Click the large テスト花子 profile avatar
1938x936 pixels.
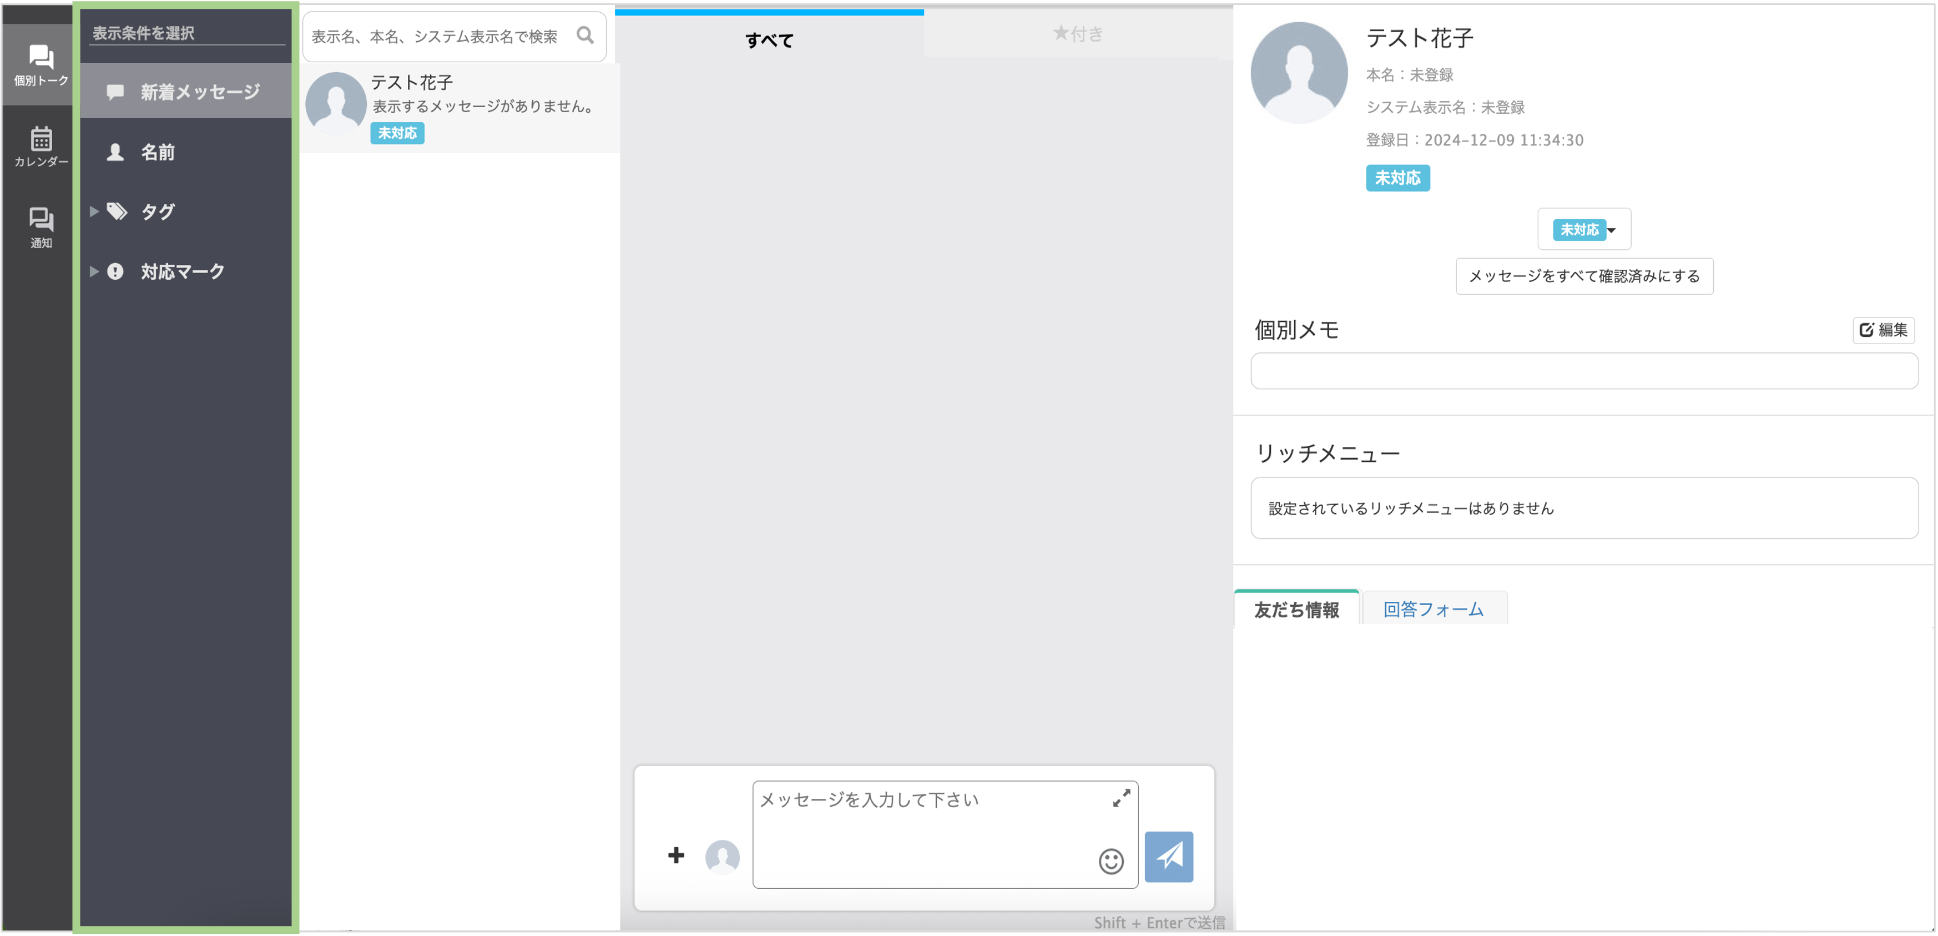pyautogui.click(x=1299, y=72)
